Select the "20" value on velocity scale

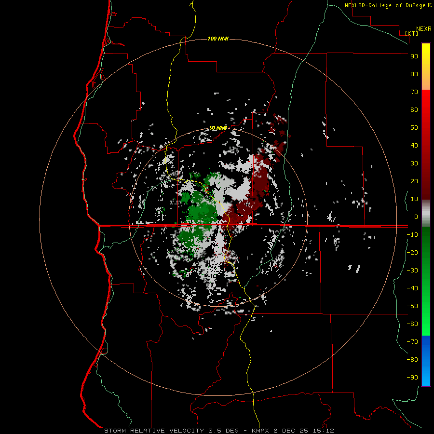click(x=414, y=181)
